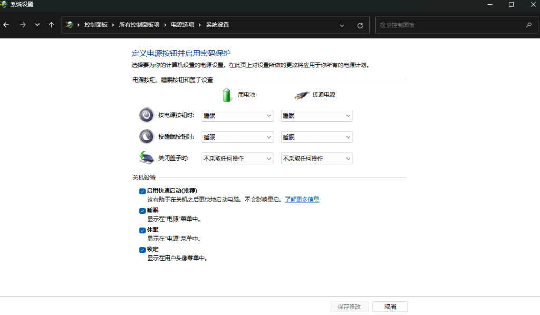This screenshot has width=540, height=315.
Task: Navigate to 电源选项 in breadcrumb
Action: click(182, 25)
